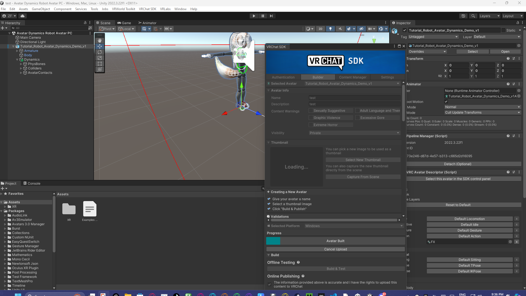The image size is (526, 296).
Task: Toggle scene audio mute icon
Action: [340, 29]
